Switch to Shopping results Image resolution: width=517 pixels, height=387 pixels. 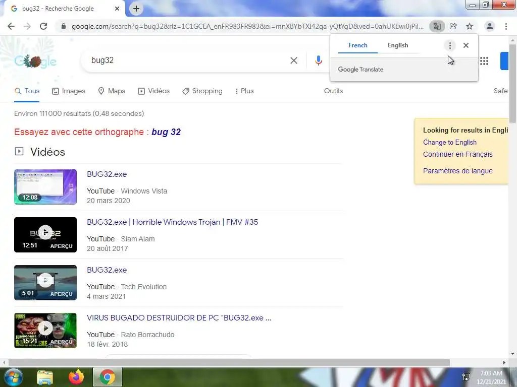pos(202,91)
